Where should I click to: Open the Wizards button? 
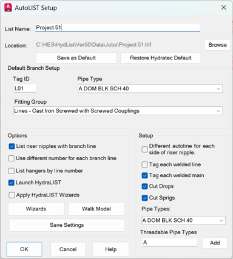(x=36, y=209)
